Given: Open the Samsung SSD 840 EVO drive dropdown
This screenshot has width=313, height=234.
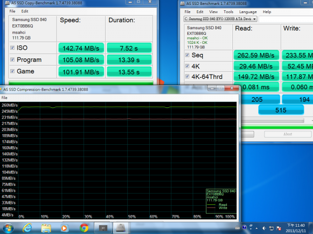Looking at the screenshot, I should coord(220,19).
